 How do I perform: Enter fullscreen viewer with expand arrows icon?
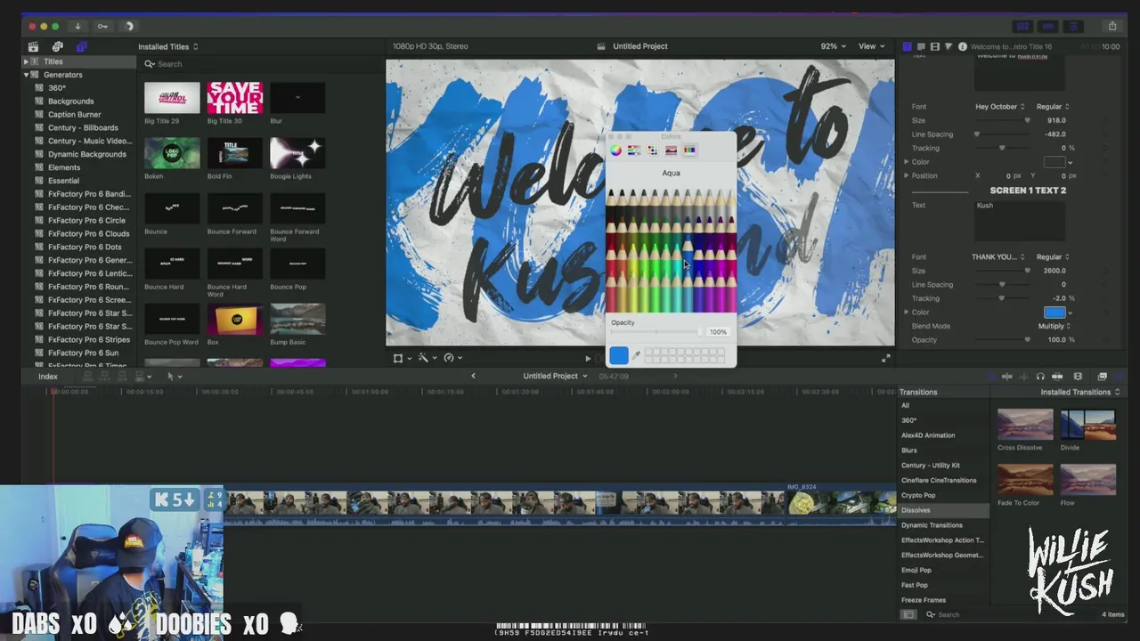tap(885, 358)
